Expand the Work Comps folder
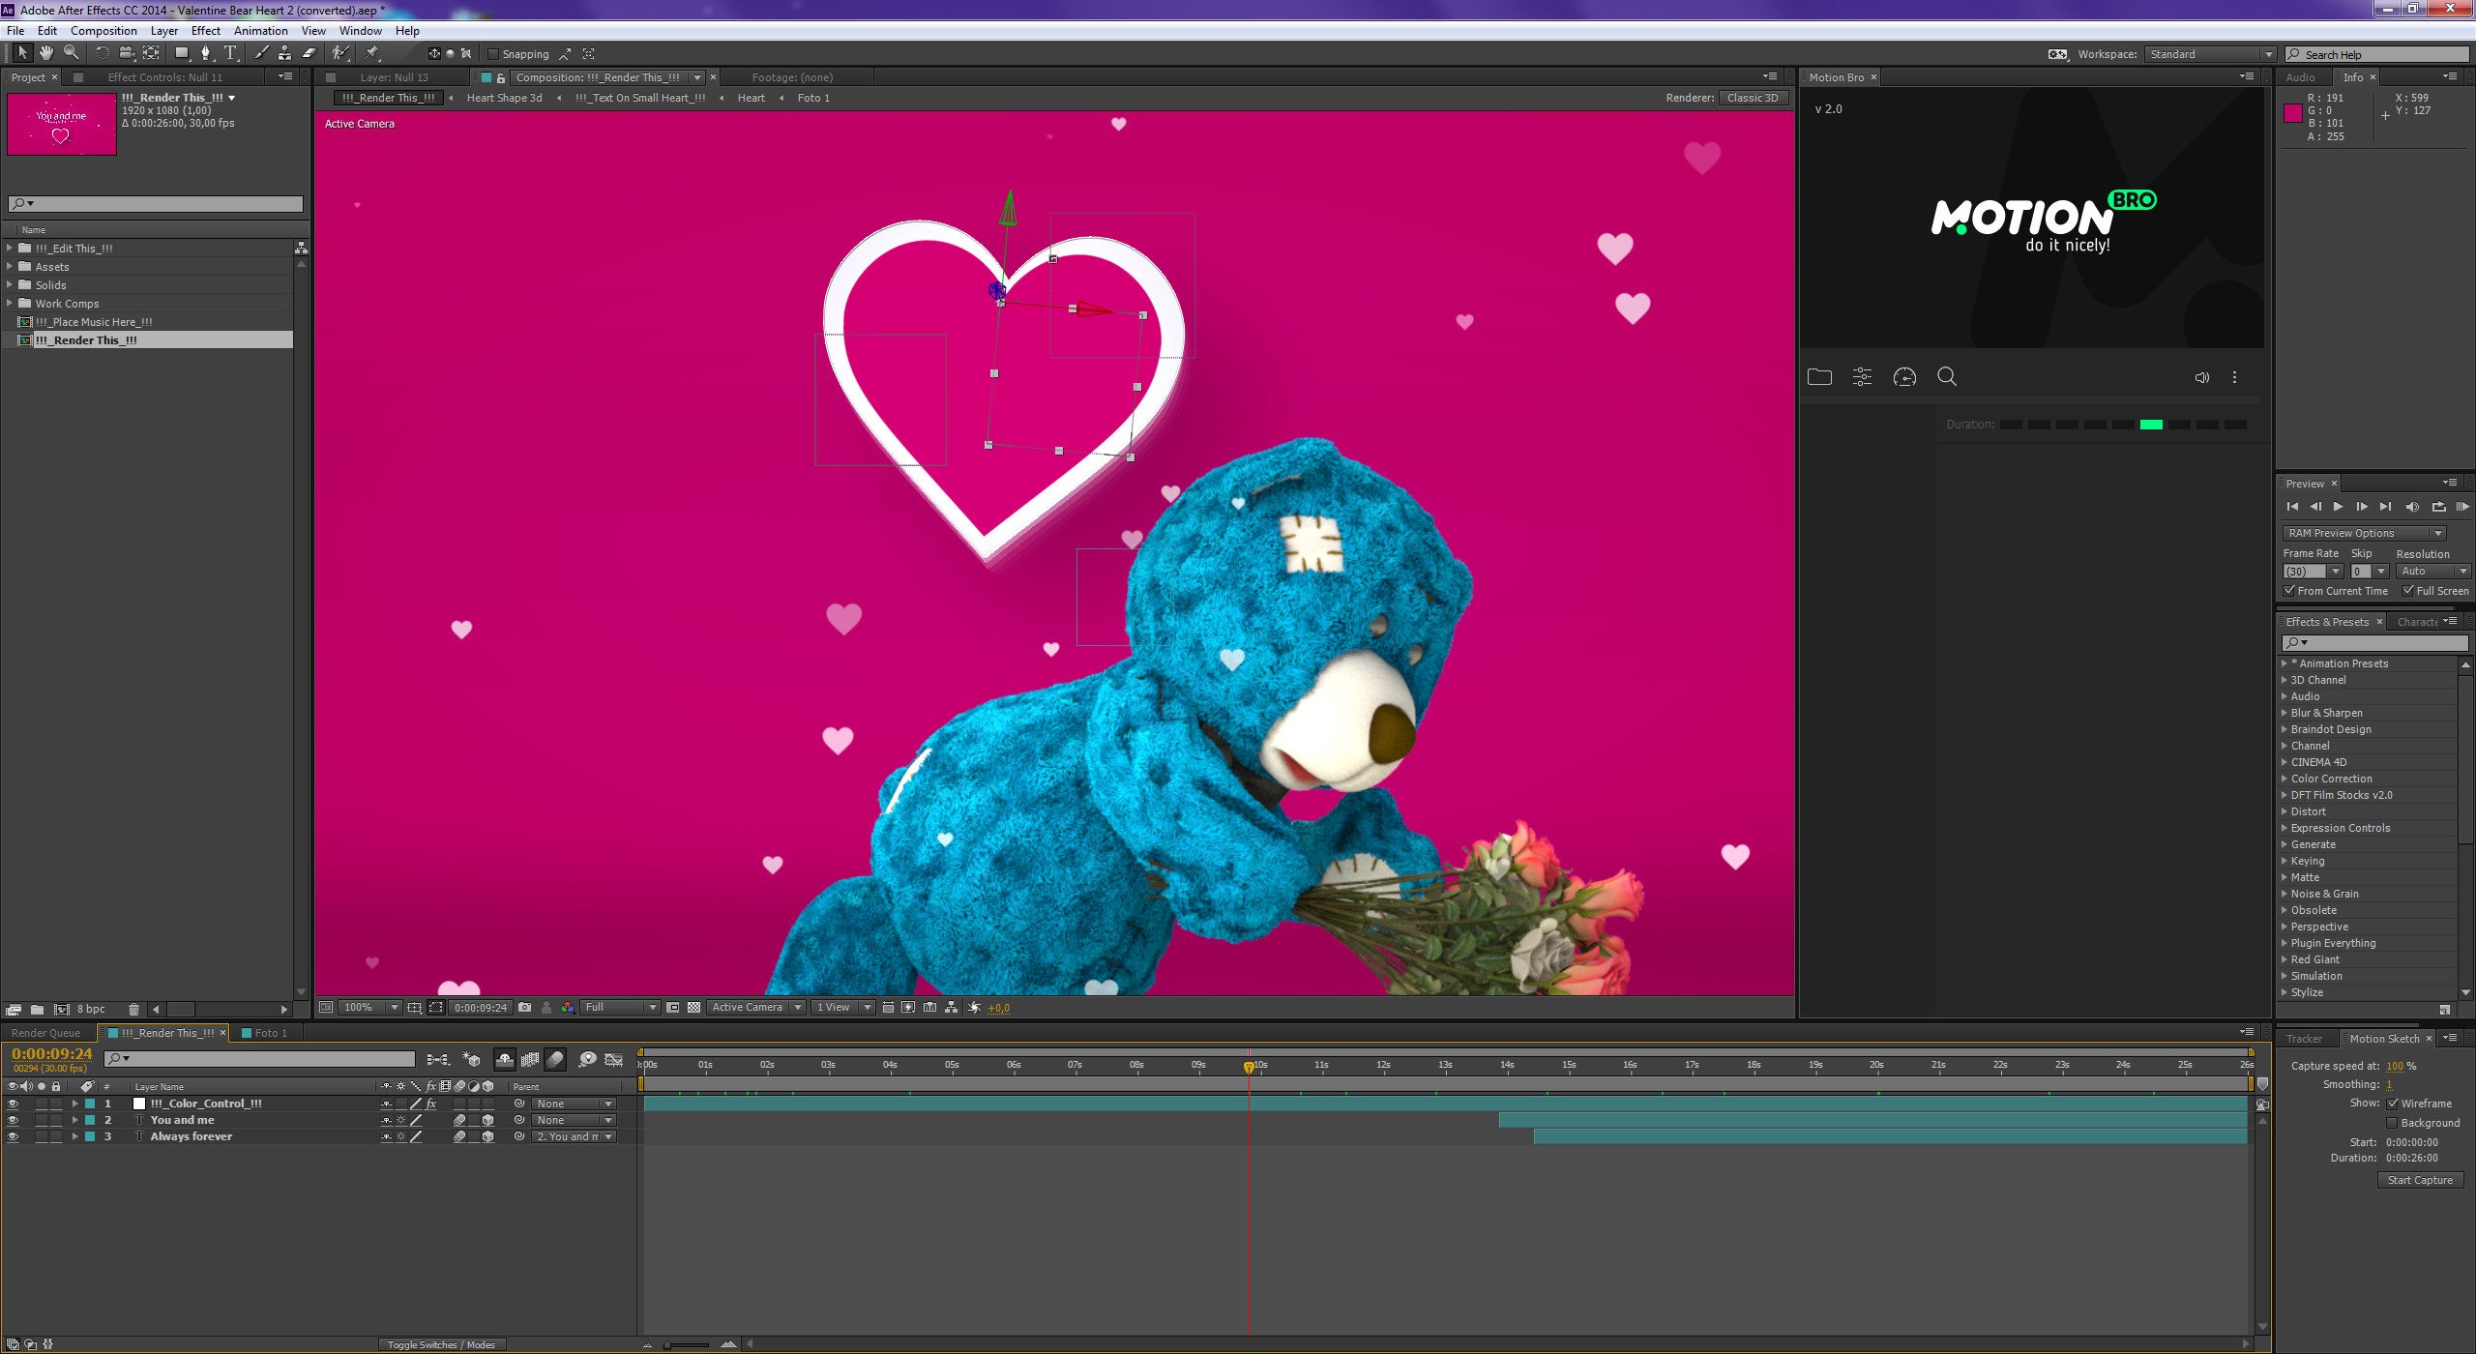 point(10,304)
